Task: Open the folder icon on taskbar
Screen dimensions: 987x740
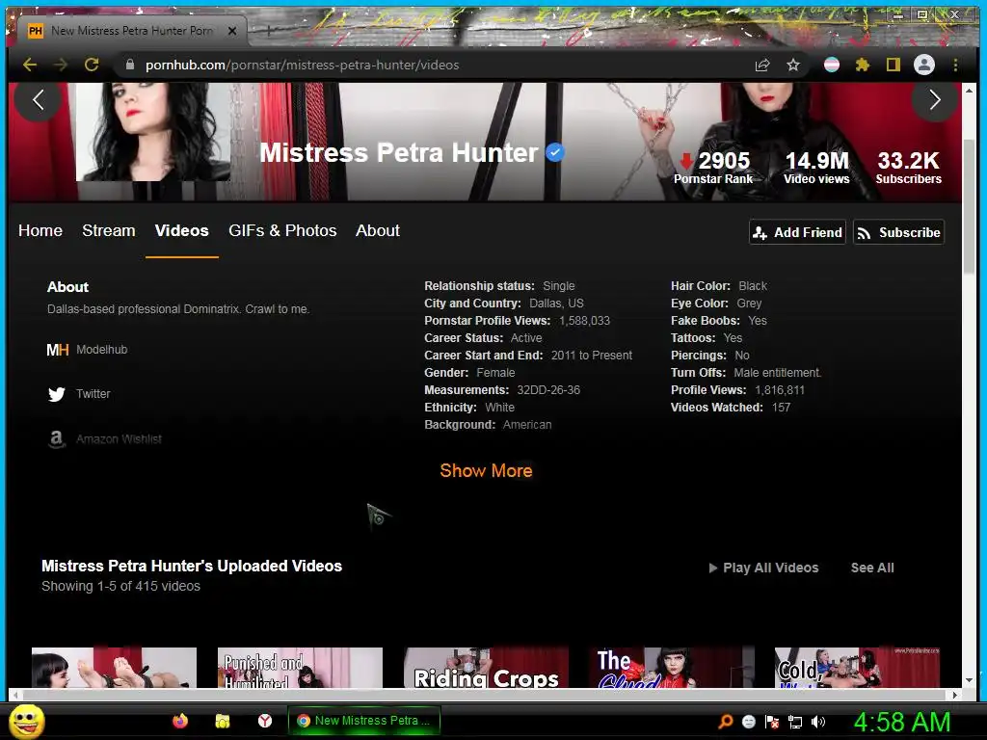Action: [x=223, y=721]
